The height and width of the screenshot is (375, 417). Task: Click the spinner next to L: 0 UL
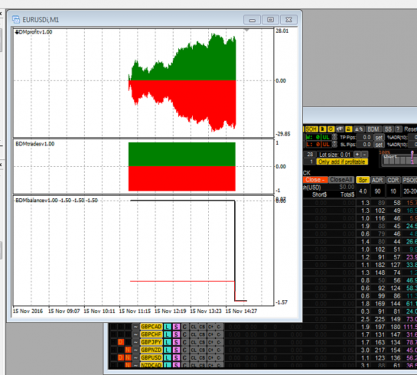pos(335,144)
